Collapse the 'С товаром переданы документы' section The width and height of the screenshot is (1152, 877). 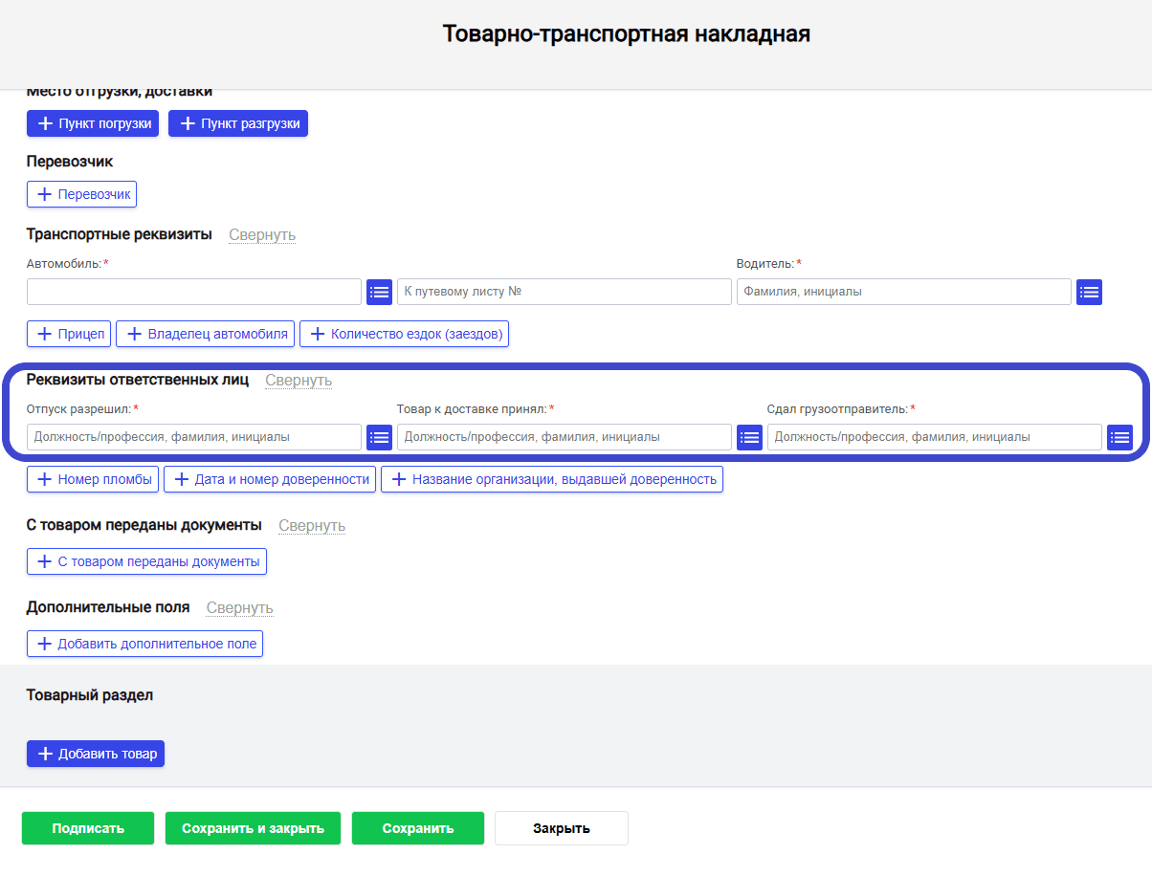pyautogui.click(x=311, y=525)
